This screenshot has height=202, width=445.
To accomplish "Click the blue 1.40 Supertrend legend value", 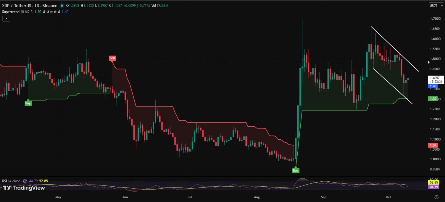I will [x=65, y=12].
